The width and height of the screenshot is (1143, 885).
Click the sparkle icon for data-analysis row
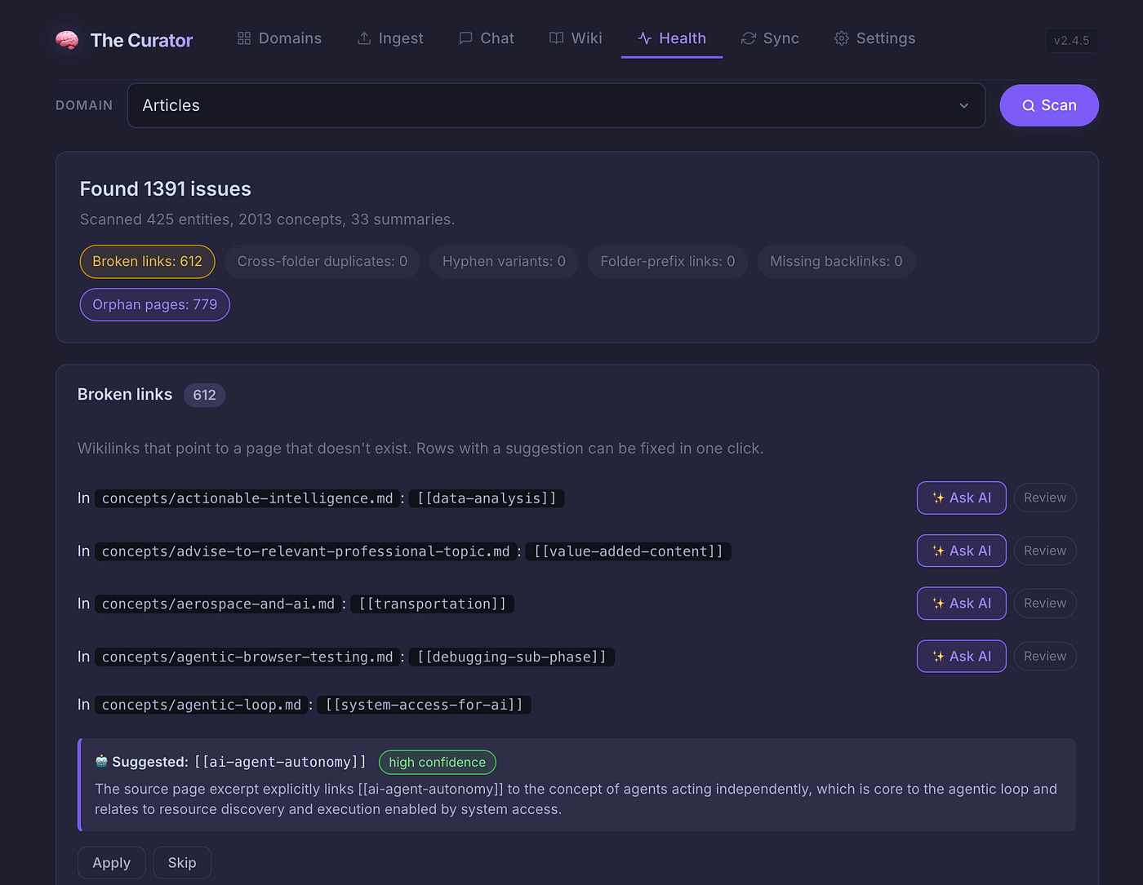(x=939, y=498)
